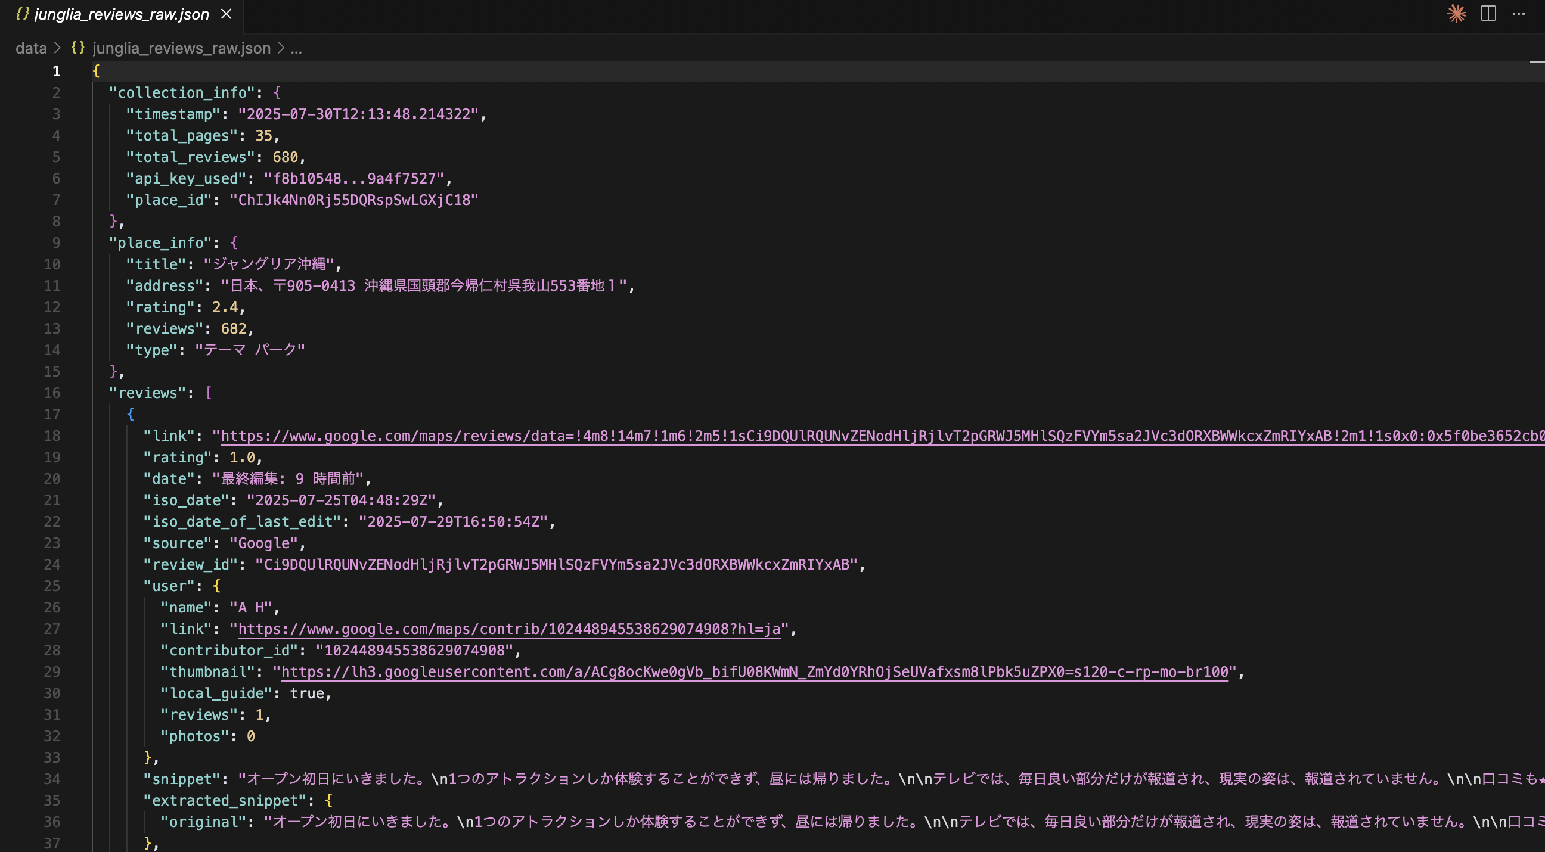Click the Claude starburst icon in editor toolbar
Image resolution: width=1545 pixels, height=852 pixels.
tap(1457, 14)
